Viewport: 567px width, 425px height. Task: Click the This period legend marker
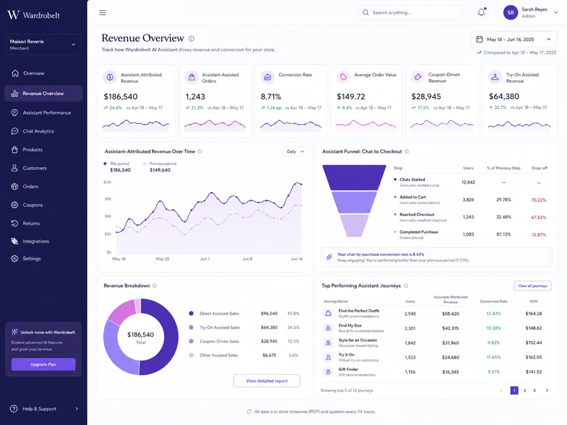pyautogui.click(x=105, y=164)
